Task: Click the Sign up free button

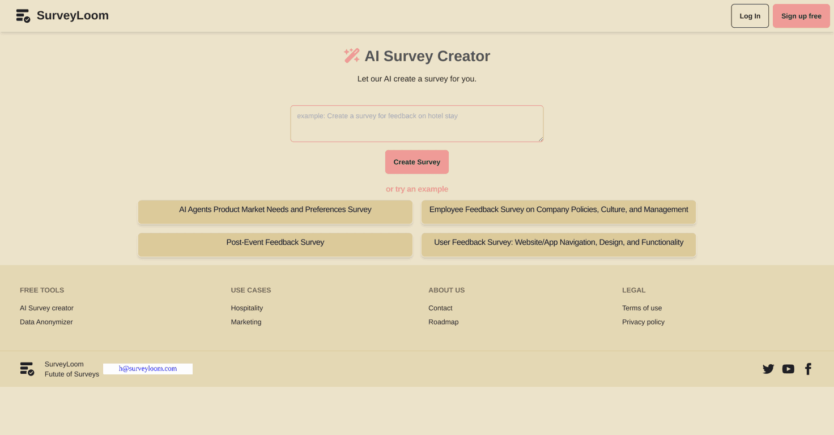Action: pos(801,16)
